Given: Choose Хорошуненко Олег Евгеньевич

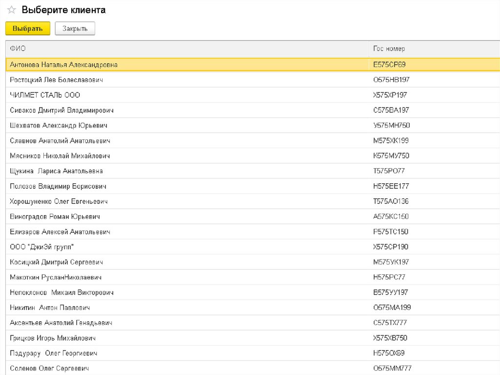Looking at the screenshot, I should click(x=59, y=201).
